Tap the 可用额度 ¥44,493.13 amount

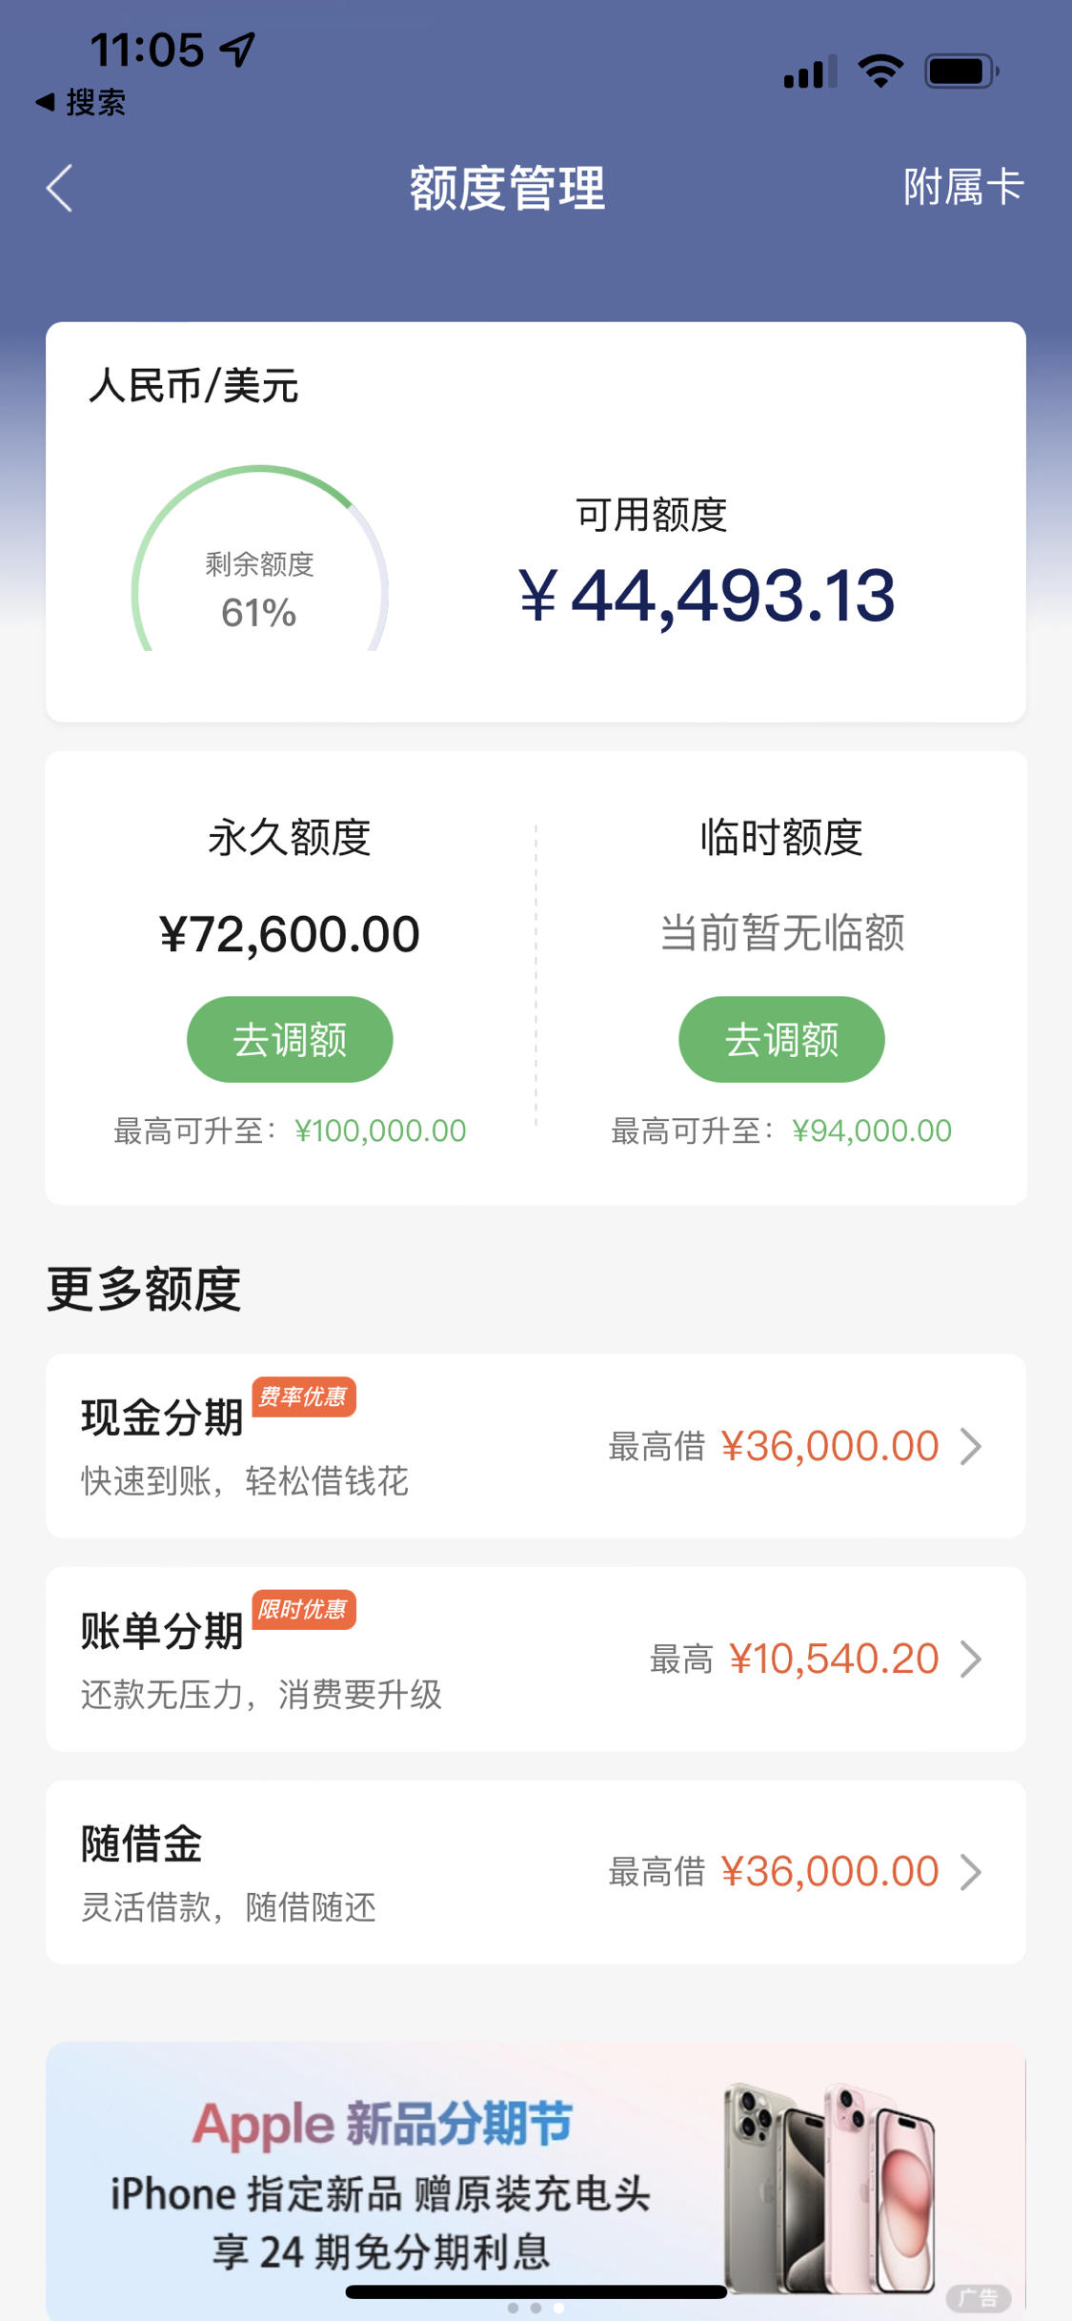point(707,596)
